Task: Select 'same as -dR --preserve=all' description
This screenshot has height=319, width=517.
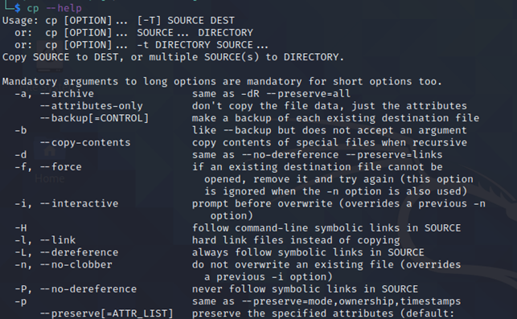Action: pyautogui.click(x=271, y=93)
